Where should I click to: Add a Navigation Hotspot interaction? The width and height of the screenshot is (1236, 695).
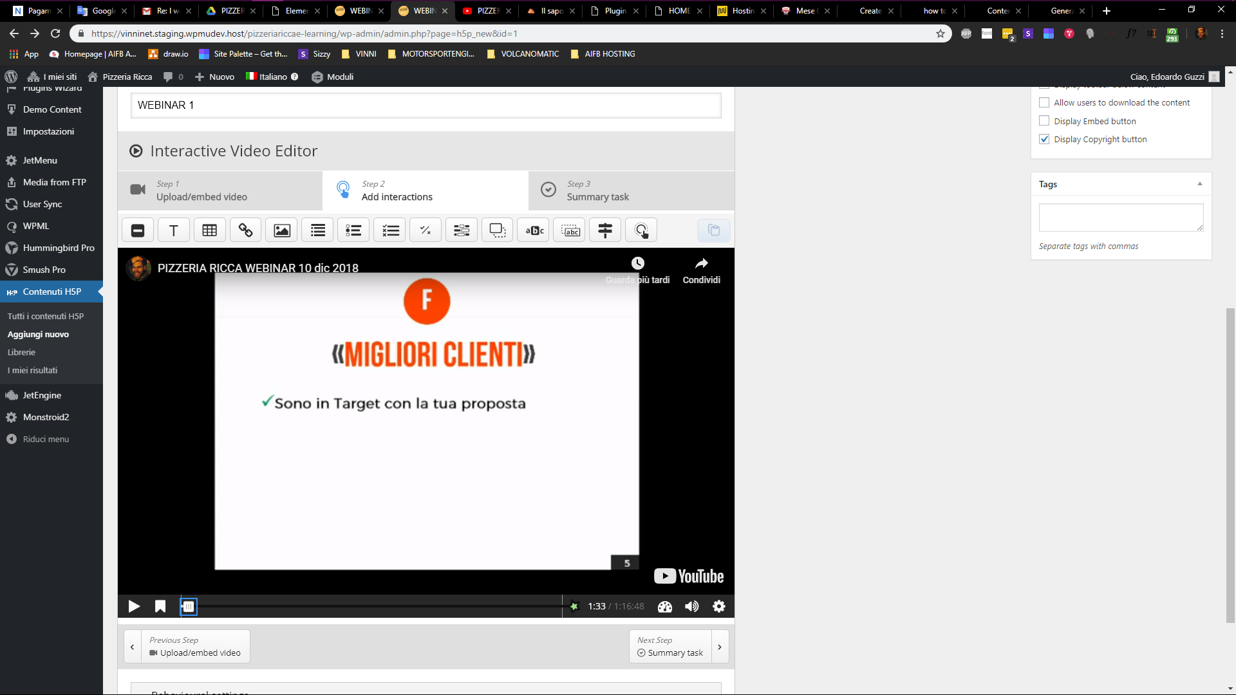tap(642, 230)
